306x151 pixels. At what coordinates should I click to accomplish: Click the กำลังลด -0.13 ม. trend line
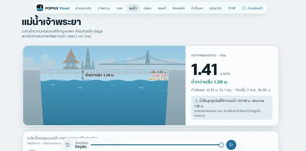(x=231, y=90)
